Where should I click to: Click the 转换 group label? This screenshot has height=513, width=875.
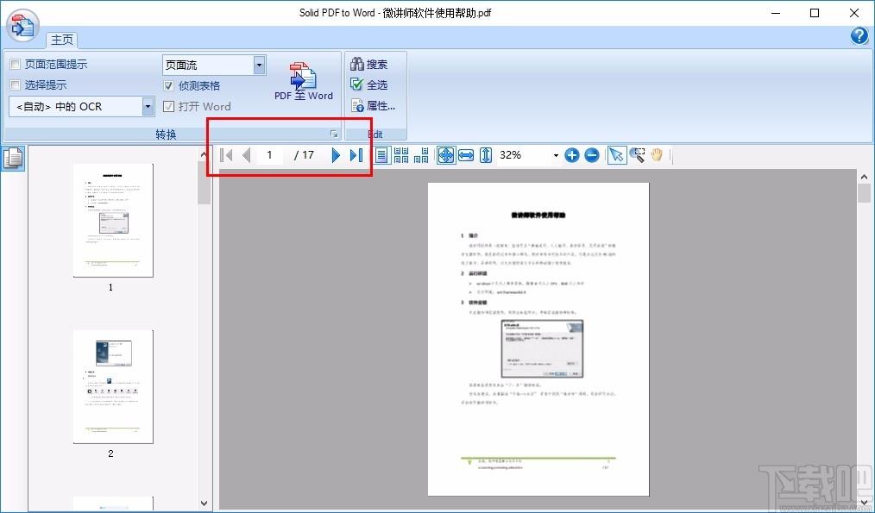166,135
